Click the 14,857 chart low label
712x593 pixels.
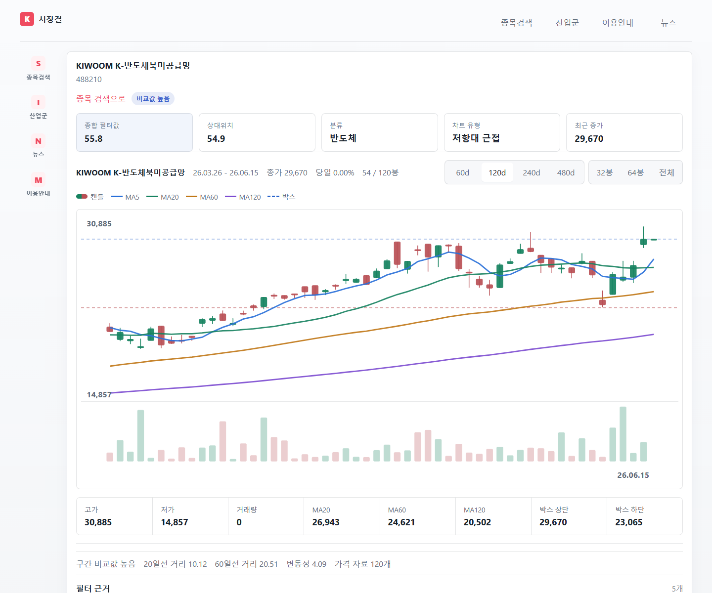coord(99,394)
